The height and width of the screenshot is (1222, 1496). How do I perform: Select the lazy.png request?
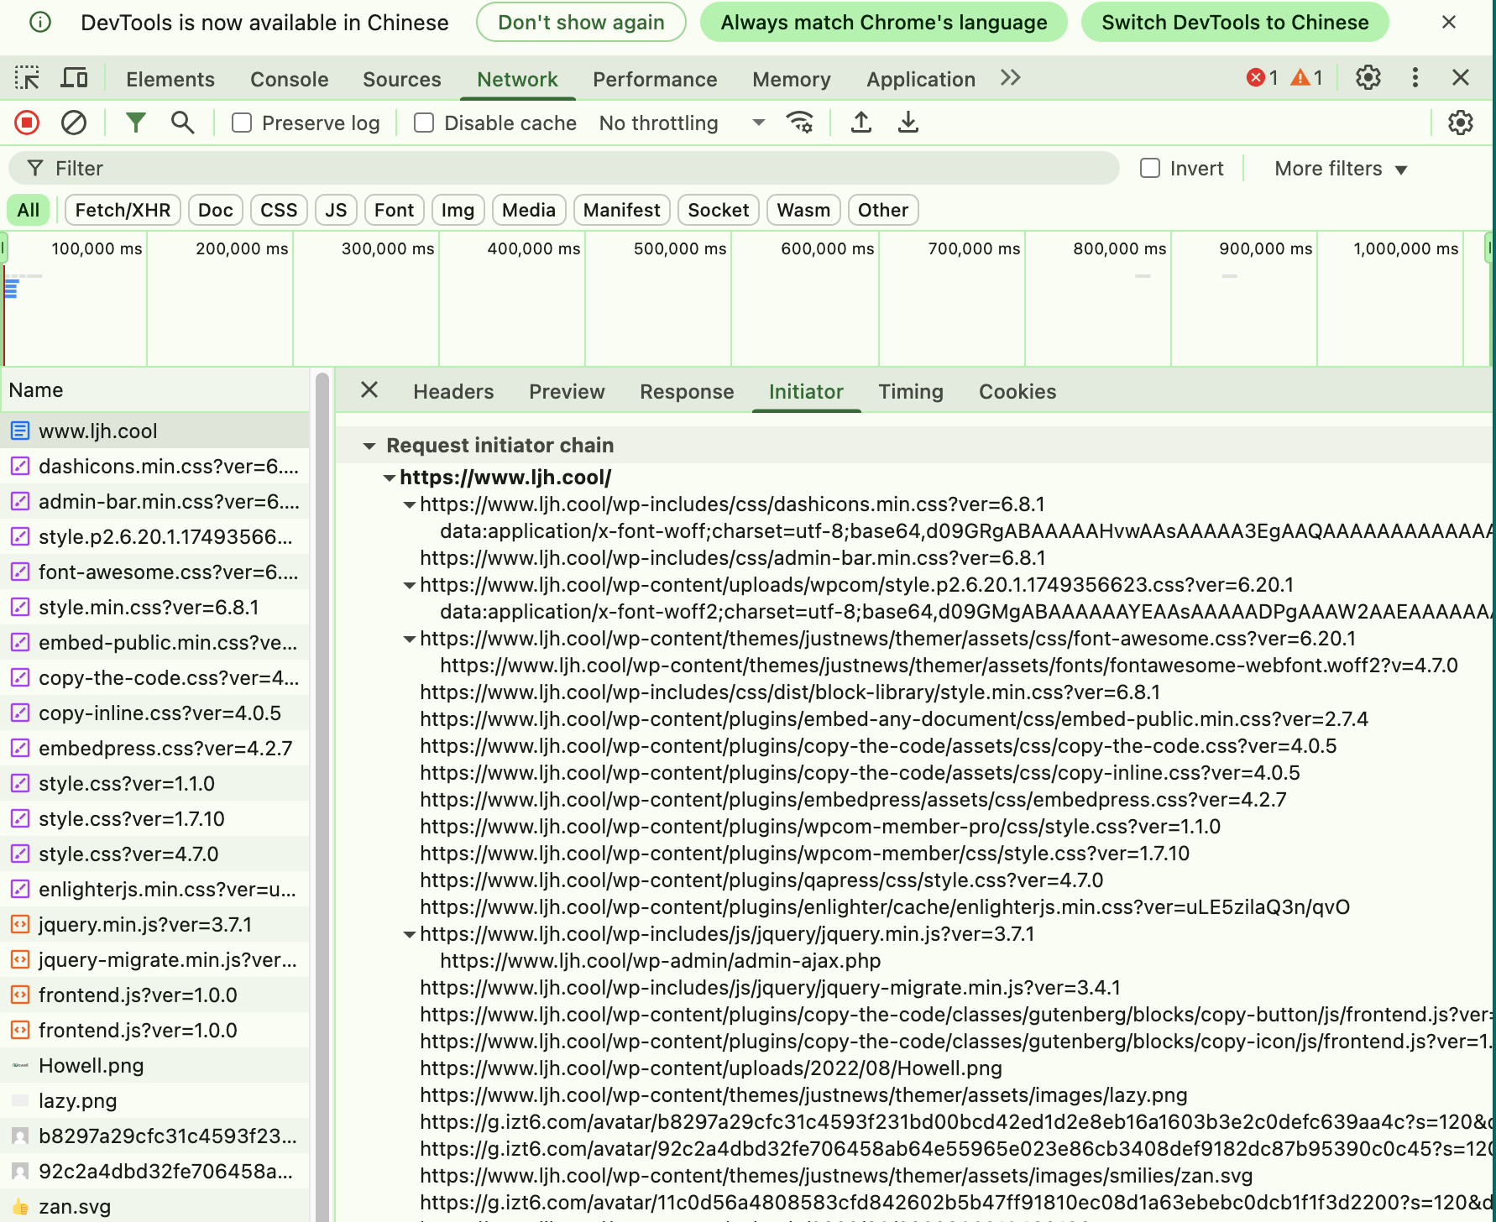coord(155,1101)
